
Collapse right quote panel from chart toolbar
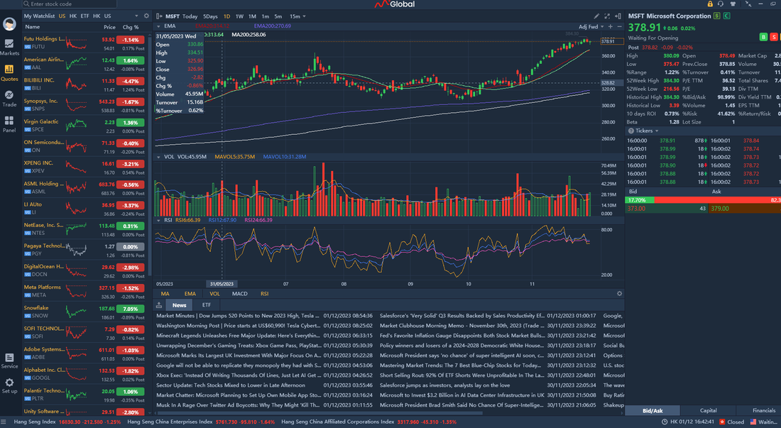(618, 16)
